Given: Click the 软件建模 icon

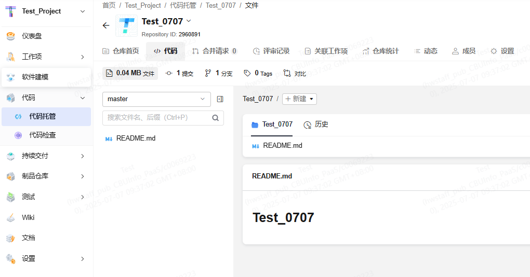Looking at the screenshot, I should [x=11, y=77].
